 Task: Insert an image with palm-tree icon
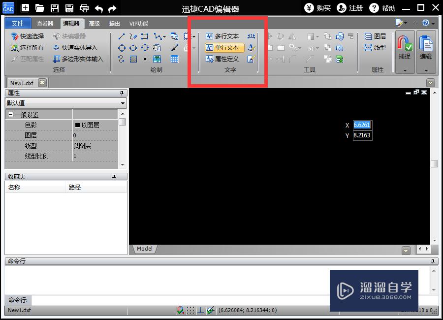click(157, 59)
